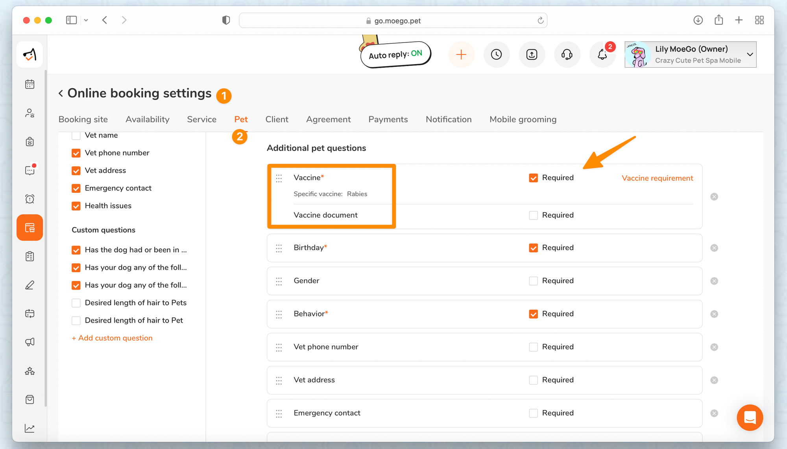Screen dimensions: 787x449
Task: Click Add custom question link
Action: pyautogui.click(x=112, y=338)
